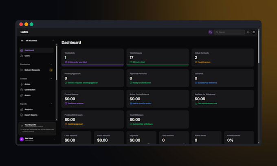Click the check icon under Approved Deliveries
This screenshot has width=277, height=166.
click(131, 83)
